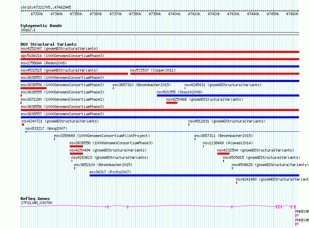Viewport: 309px width, 228px height.
Task: Click the 47460k ruler position label
Action: pos(292,14)
